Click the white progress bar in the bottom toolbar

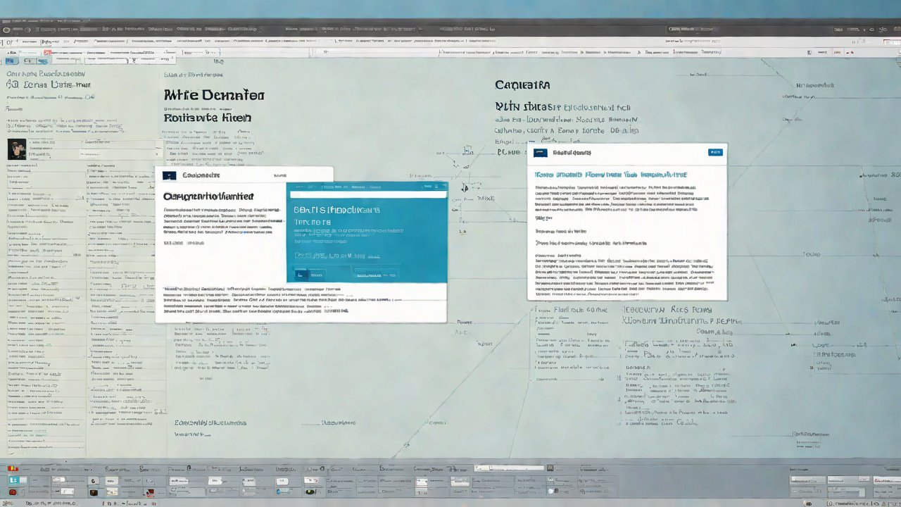tap(510, 468)
